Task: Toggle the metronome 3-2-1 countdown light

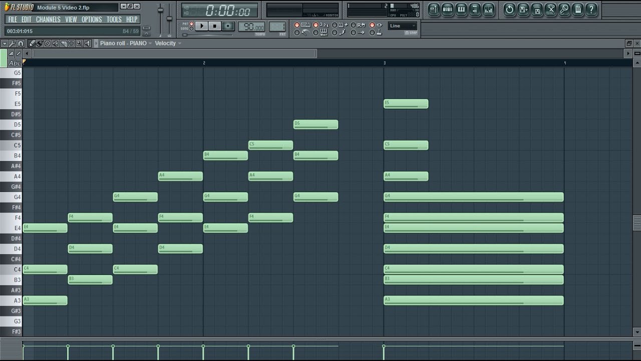Action: pos(316,25)
